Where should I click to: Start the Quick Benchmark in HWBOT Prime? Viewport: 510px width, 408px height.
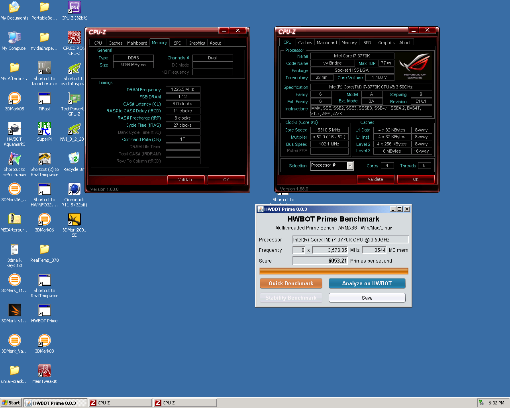point(291,283)
